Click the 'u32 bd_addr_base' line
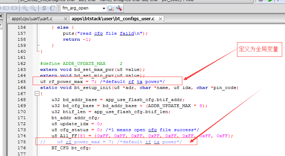Viewport: 285px width, 156px height. (x=118, y=100)
